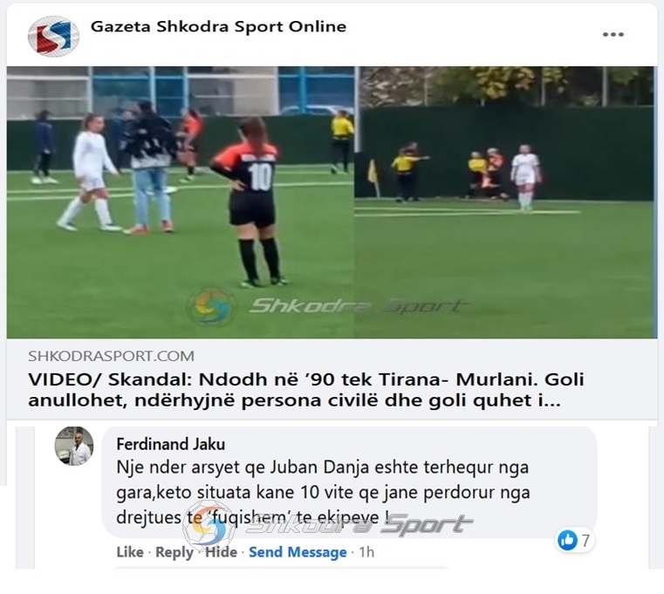Viewport: 664px width, 594px height.
Task: View the reaction count of 7
Action: pyautogui.click(x=585, y=540)
